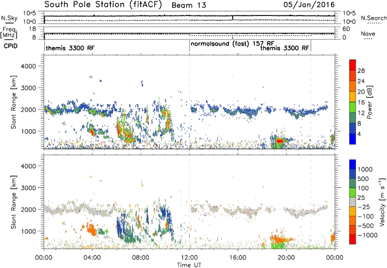Click the blue bottom of the Power color bar
The width and height of the screenshot is (387, 268).
coord(353,139)
